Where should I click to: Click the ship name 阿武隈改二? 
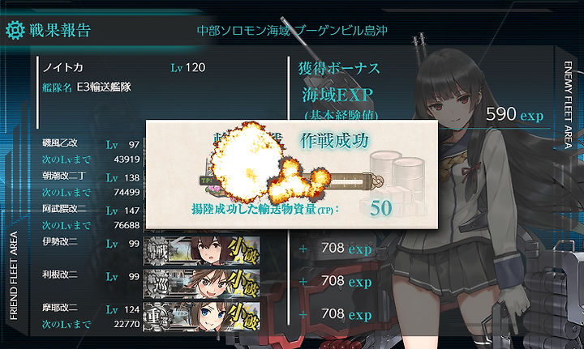[64, 209]
